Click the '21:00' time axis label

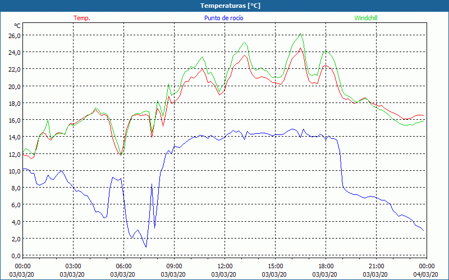(x=376, y=267)
